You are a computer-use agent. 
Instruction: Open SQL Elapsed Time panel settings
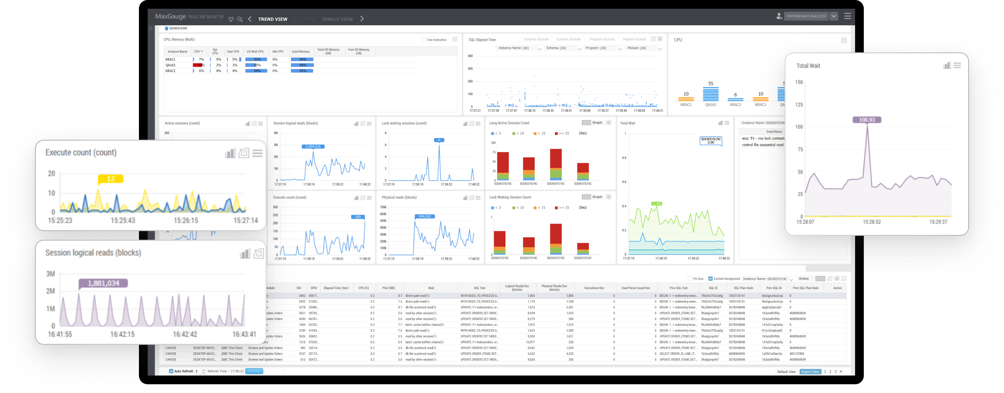coord(660,39)
